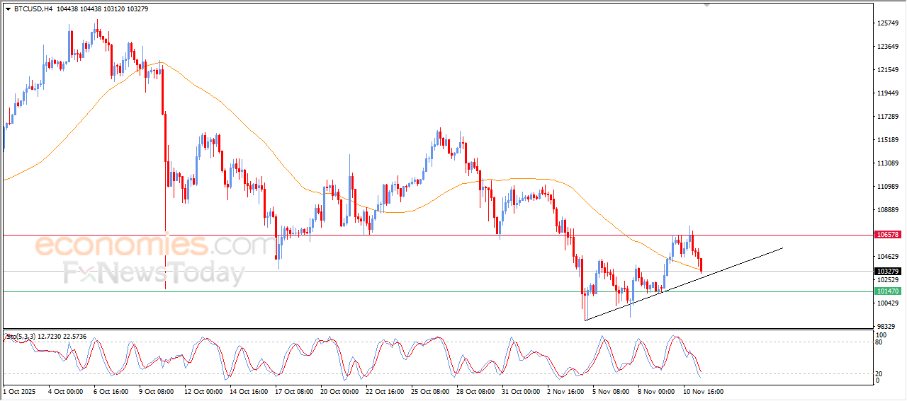Click the gray chart shift marker at top
The image size is (907, 401).
tap(706, 5)
